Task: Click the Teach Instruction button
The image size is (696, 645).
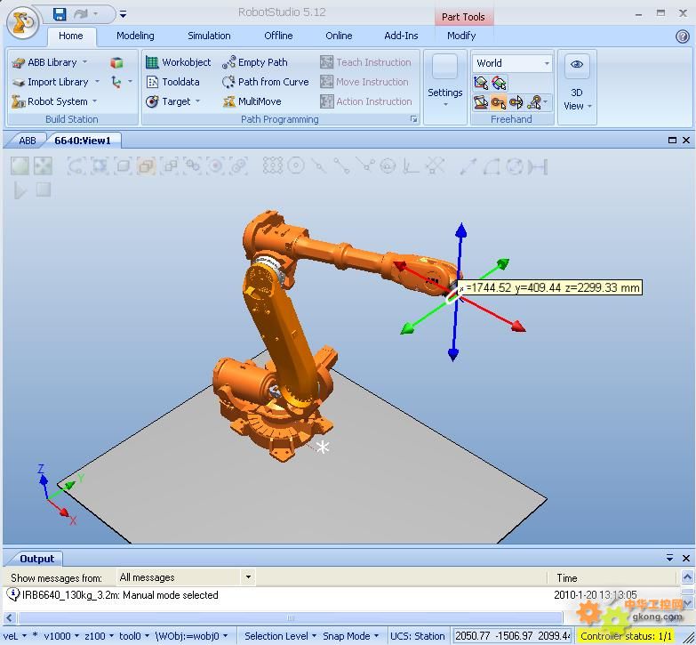Action: [x=365, y=62]
